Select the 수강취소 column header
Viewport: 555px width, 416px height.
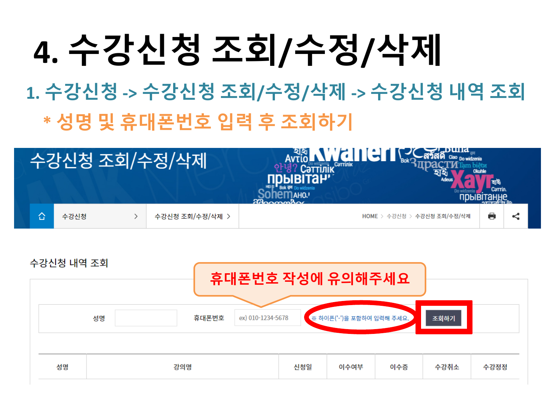tap(447, 367)
